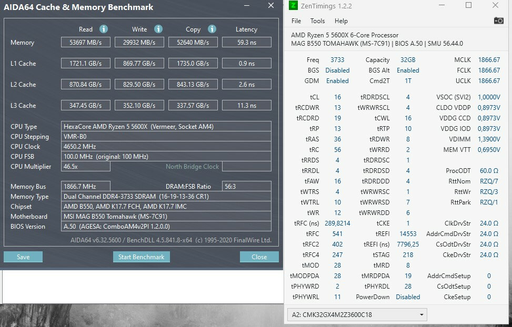Click the CPU Stepping value VMR-B0
The height and width of the screenshot is (327, 512).
click(166, 136)
